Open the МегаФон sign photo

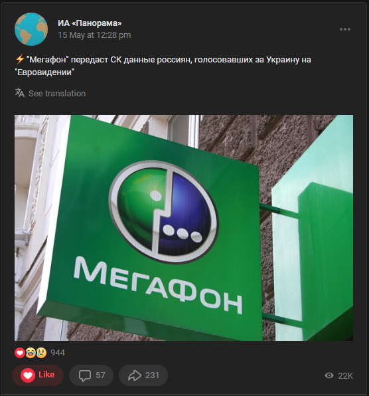(184, 228)
